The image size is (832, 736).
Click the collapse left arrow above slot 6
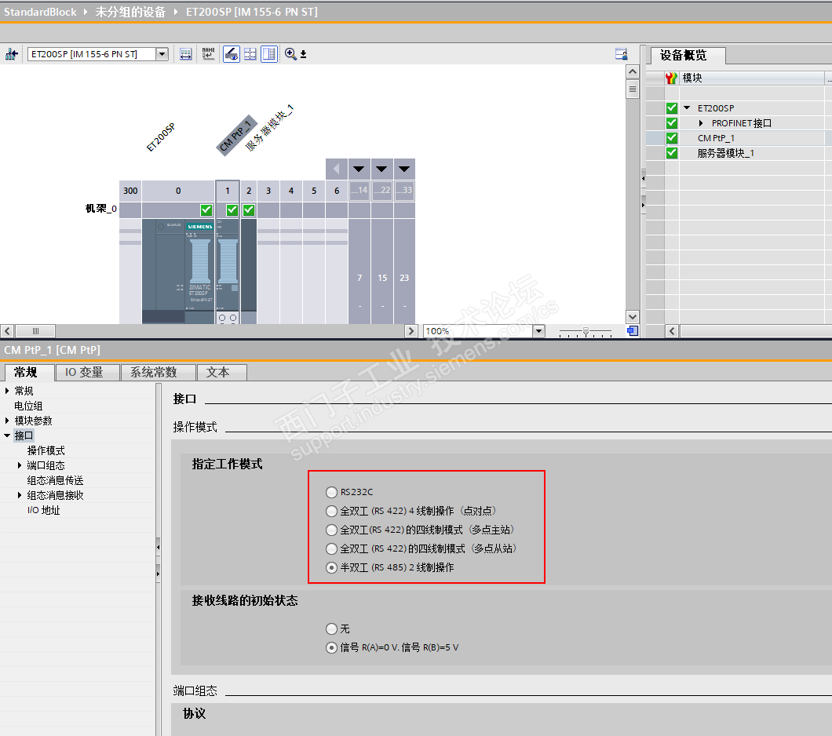(337, 169)
